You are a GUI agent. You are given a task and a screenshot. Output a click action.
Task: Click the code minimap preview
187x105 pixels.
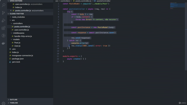[177, 6]
